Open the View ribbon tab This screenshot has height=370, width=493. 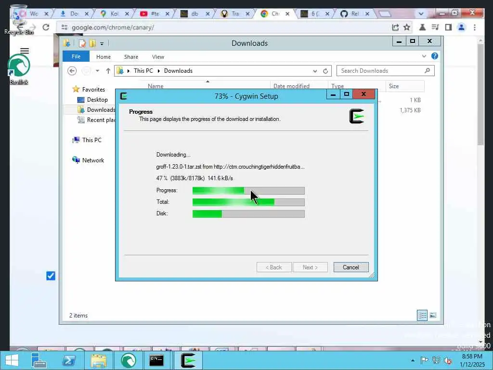[158, 57]
